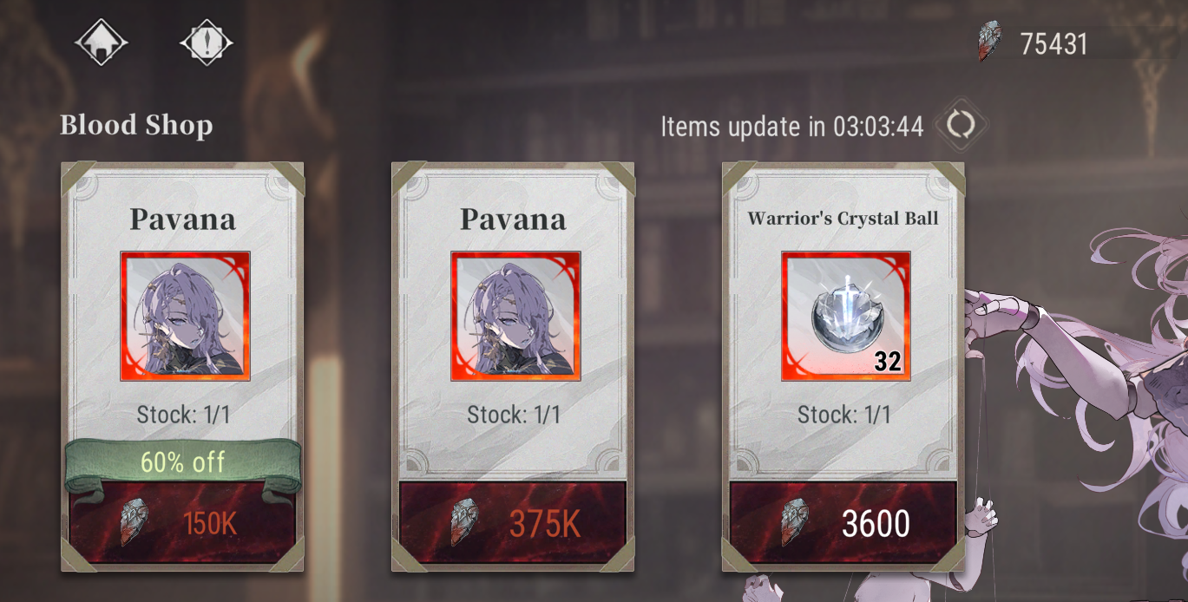Select the Warrior's Crystal Ball item image
1188x602 pixels.
tap(846, 316)
